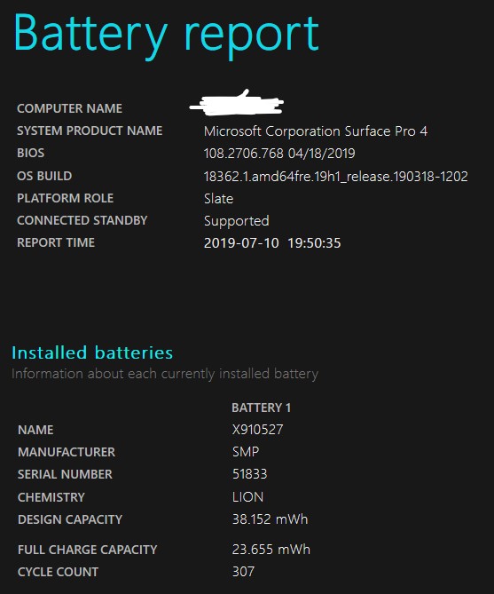This screenshot has width=494, height=594.
Task: Select the design capacity 38.152 mWh
Action: (271, 519)
